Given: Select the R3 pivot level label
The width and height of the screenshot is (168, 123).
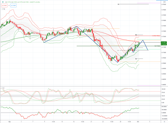Looking at the screenshot, I should pos(118,4).
